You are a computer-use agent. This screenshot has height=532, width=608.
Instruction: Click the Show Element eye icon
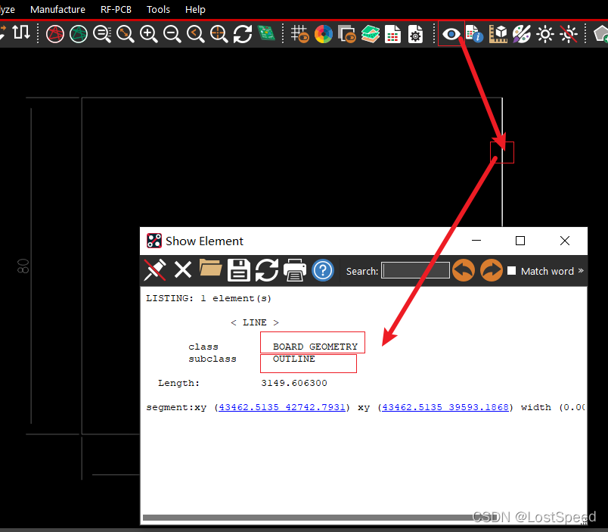[451, 34]
